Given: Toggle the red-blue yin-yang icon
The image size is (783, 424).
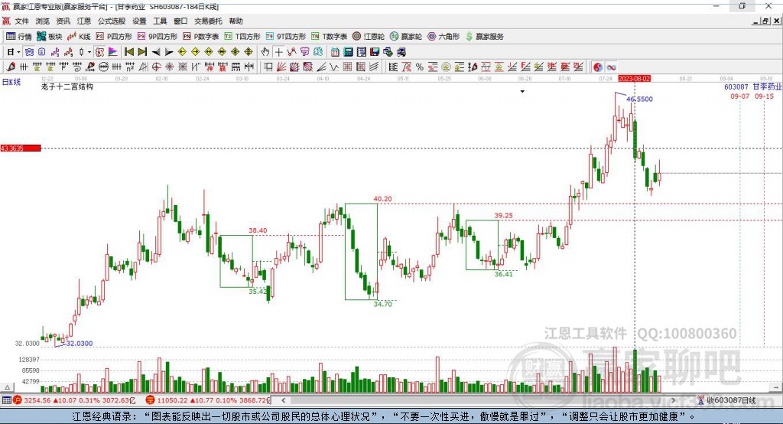Looking at the screenshot, I should [598, 67].
